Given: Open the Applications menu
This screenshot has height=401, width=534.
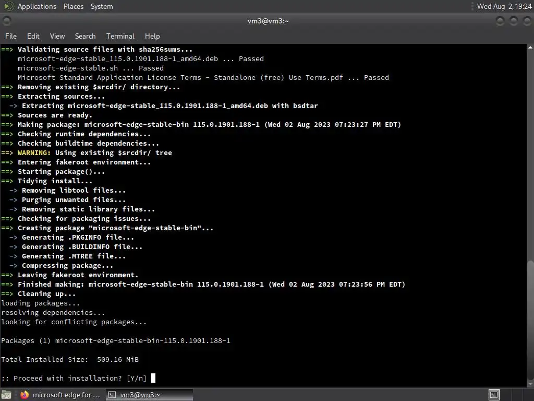Looking at the screenshot, I should tap(37, 6).
